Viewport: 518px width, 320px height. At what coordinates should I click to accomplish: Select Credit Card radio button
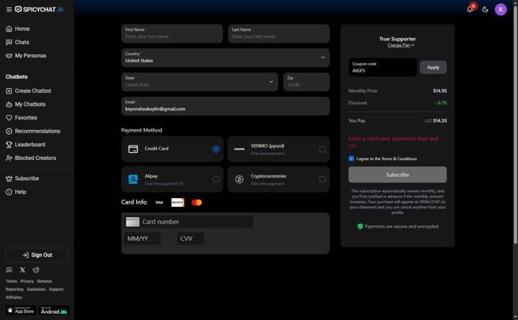tap(216, 149)
